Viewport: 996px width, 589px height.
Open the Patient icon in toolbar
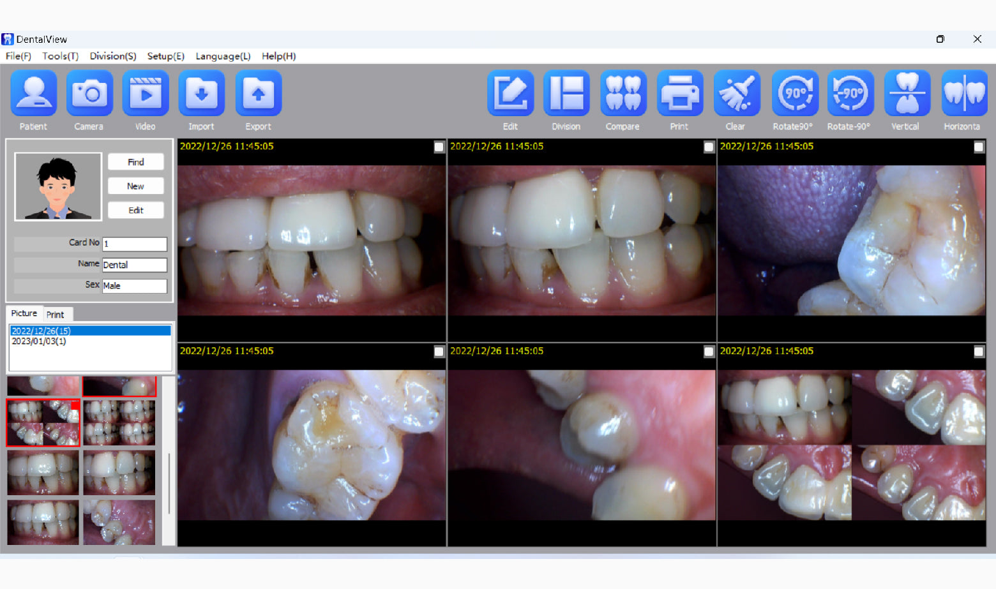[x=33, y=94]
